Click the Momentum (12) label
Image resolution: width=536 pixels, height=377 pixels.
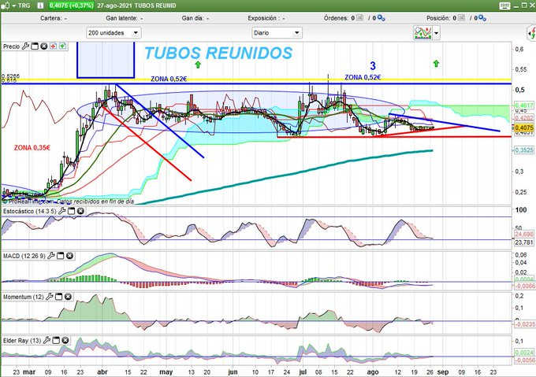pos(23,298)
